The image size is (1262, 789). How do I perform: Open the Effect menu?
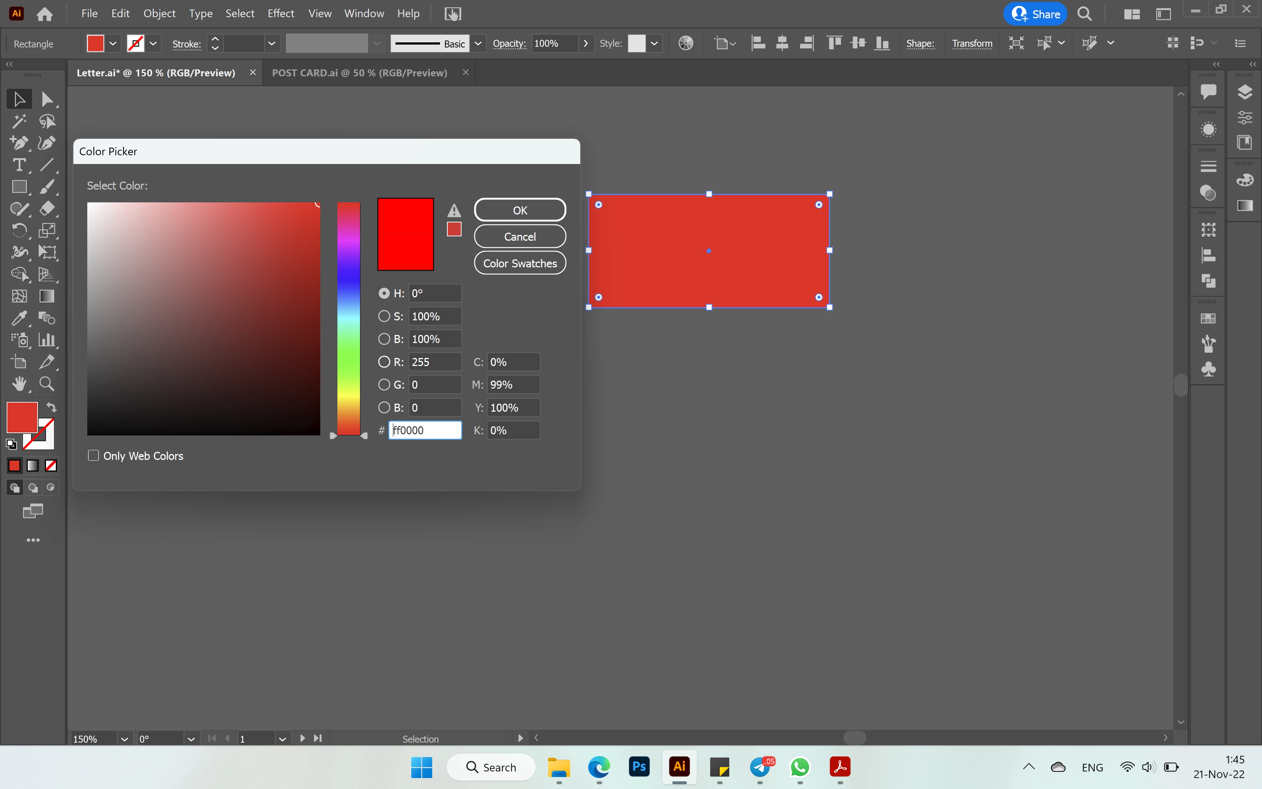[280, 14]
